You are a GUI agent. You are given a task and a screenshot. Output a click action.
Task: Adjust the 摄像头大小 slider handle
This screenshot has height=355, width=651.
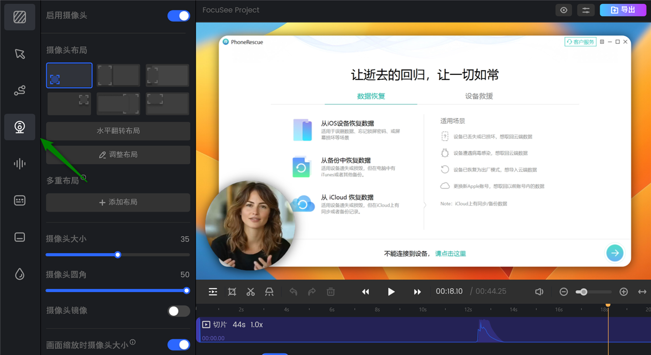[118, 255]
